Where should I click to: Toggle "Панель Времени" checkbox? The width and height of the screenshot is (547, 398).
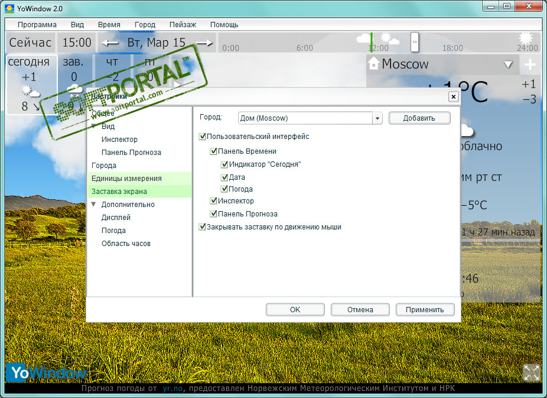pos(213,151)
